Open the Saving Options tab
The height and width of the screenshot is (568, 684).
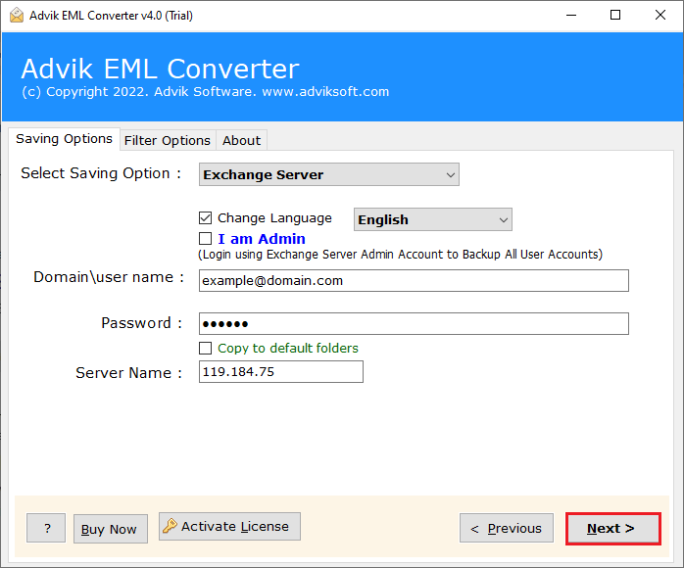pos(64,139)
